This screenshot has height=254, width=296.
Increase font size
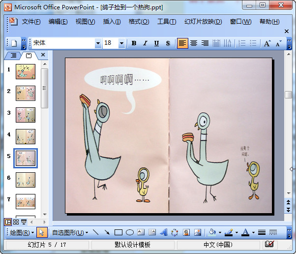267,43
